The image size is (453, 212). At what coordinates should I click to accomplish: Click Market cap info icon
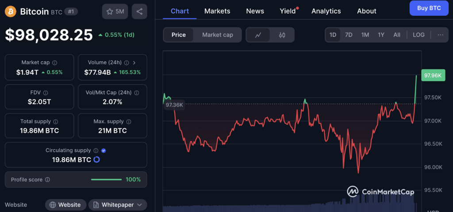[54, 63]
